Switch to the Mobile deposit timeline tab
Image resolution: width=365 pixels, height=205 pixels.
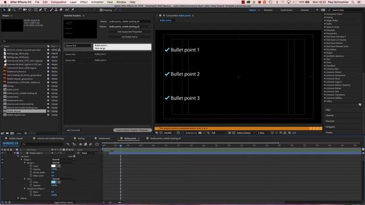[x=16, y=138]
